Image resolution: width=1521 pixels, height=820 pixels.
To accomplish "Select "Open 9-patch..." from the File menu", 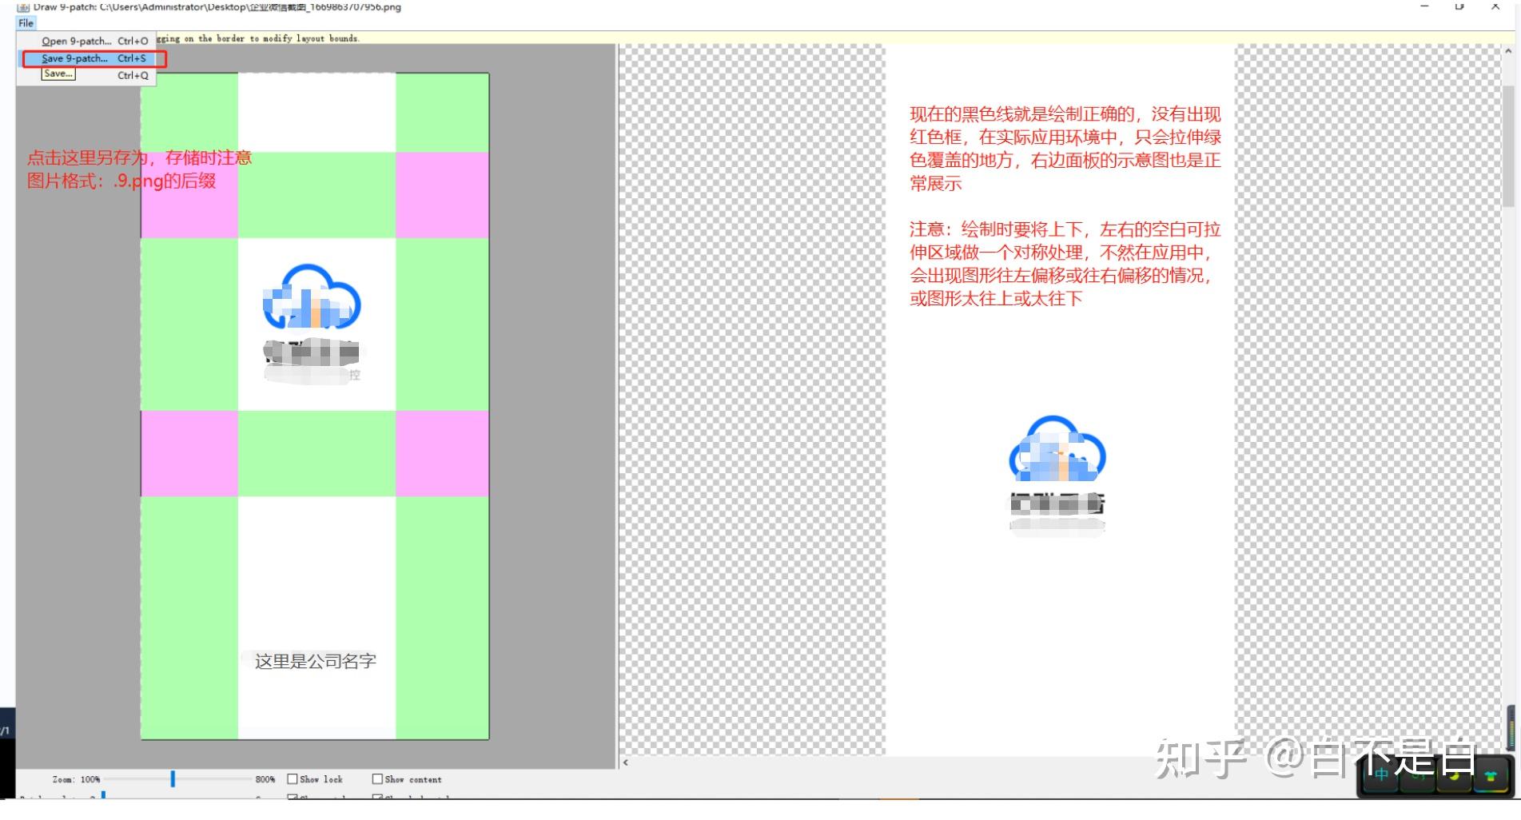I will click(76, 41).
